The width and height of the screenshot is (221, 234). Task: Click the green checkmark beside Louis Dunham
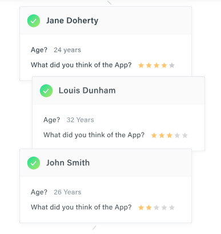tap(46, 91)
